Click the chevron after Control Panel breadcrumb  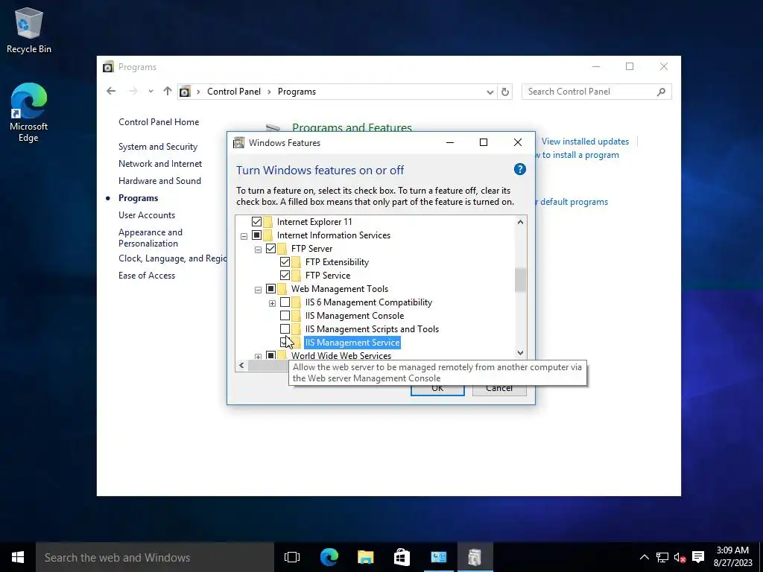269,92
